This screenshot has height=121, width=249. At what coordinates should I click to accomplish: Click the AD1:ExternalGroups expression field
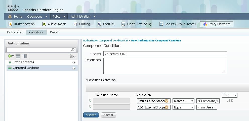(x=154, y=107)
